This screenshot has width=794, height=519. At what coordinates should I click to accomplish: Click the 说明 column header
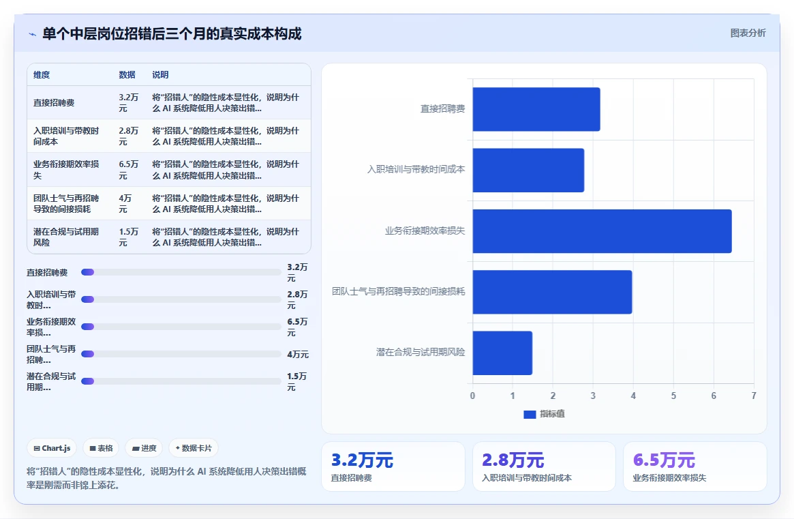(x=161, y=74)
